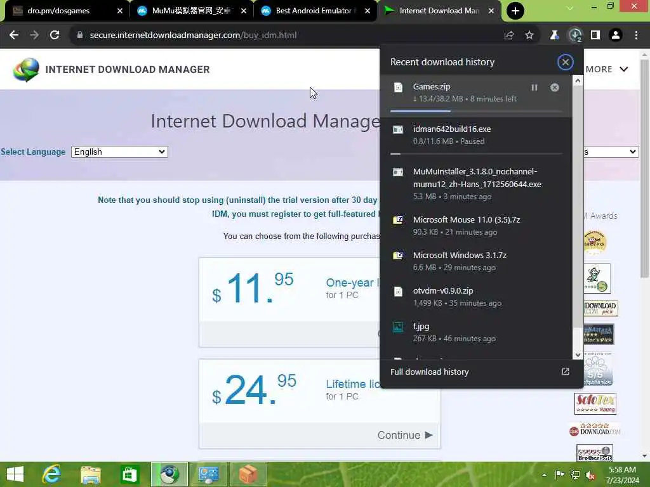This screenshot has width=650, height=487.
Task: Expand the MORE navigation menu
Action: [x=606, y=69]
